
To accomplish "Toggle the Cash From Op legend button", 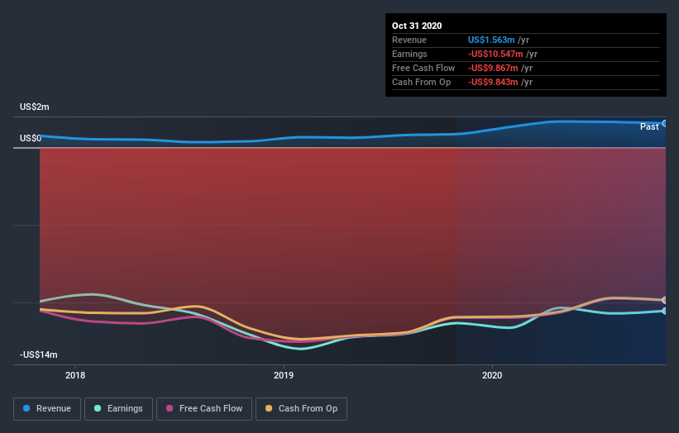I will 301,409.
